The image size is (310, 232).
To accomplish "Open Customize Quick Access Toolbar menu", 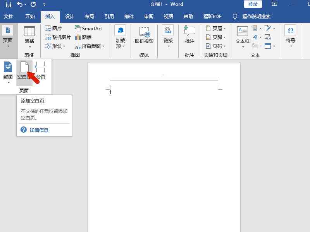I will pyautogui.click(x=45, y=4).
